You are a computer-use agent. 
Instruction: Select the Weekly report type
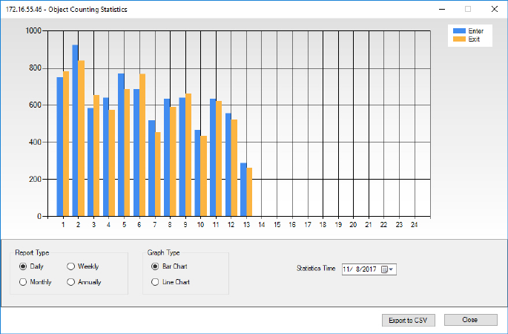82,266
